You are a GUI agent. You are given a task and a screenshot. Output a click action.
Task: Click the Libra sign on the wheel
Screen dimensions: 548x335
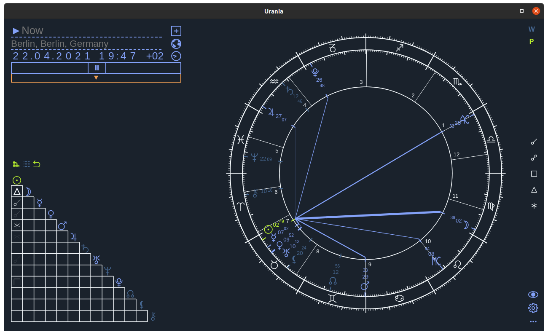(491, 139)
